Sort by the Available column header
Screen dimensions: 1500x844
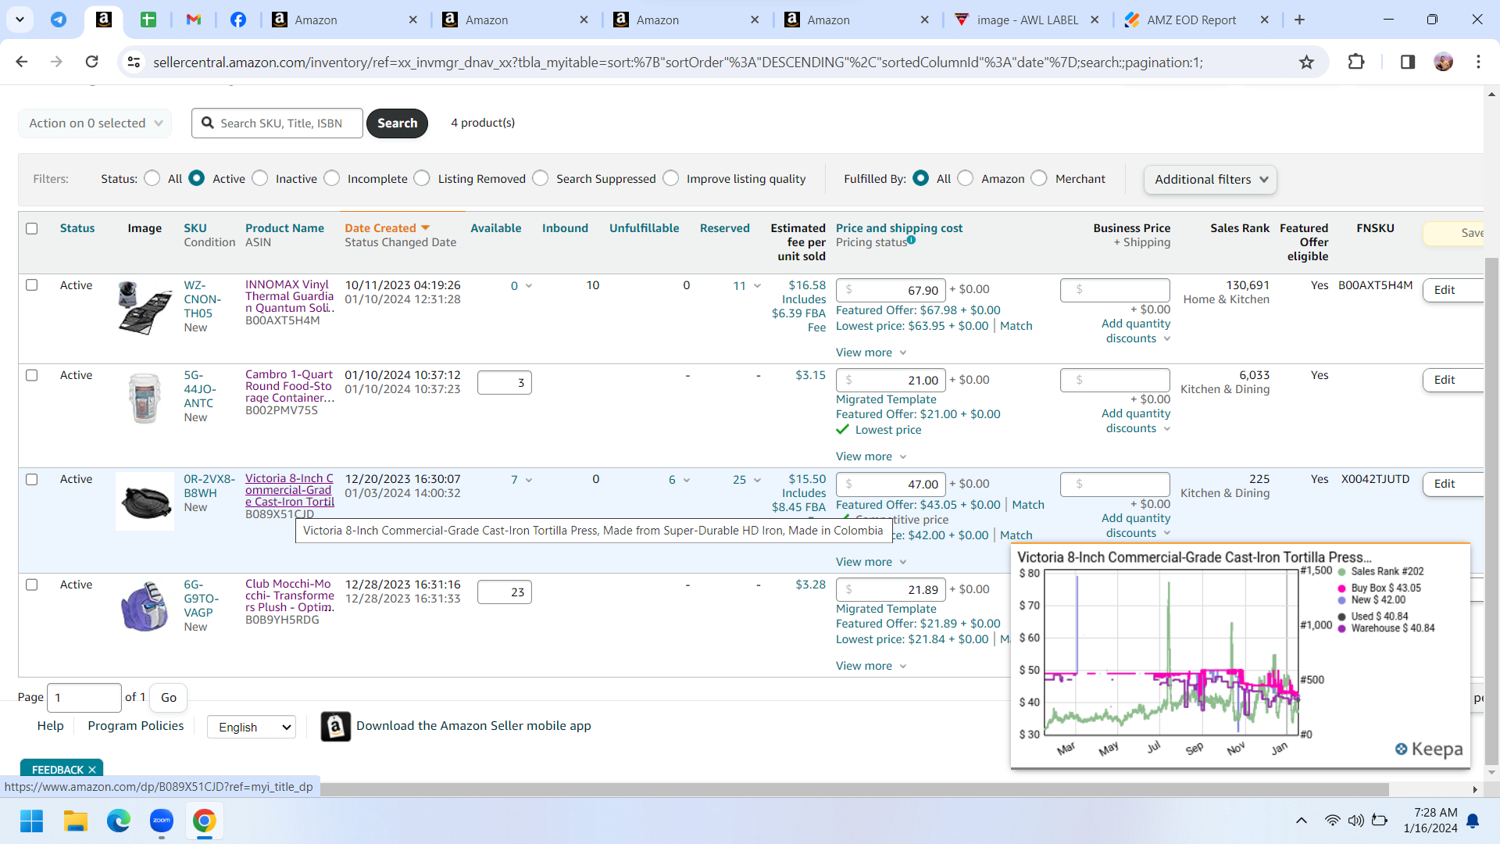496,228
